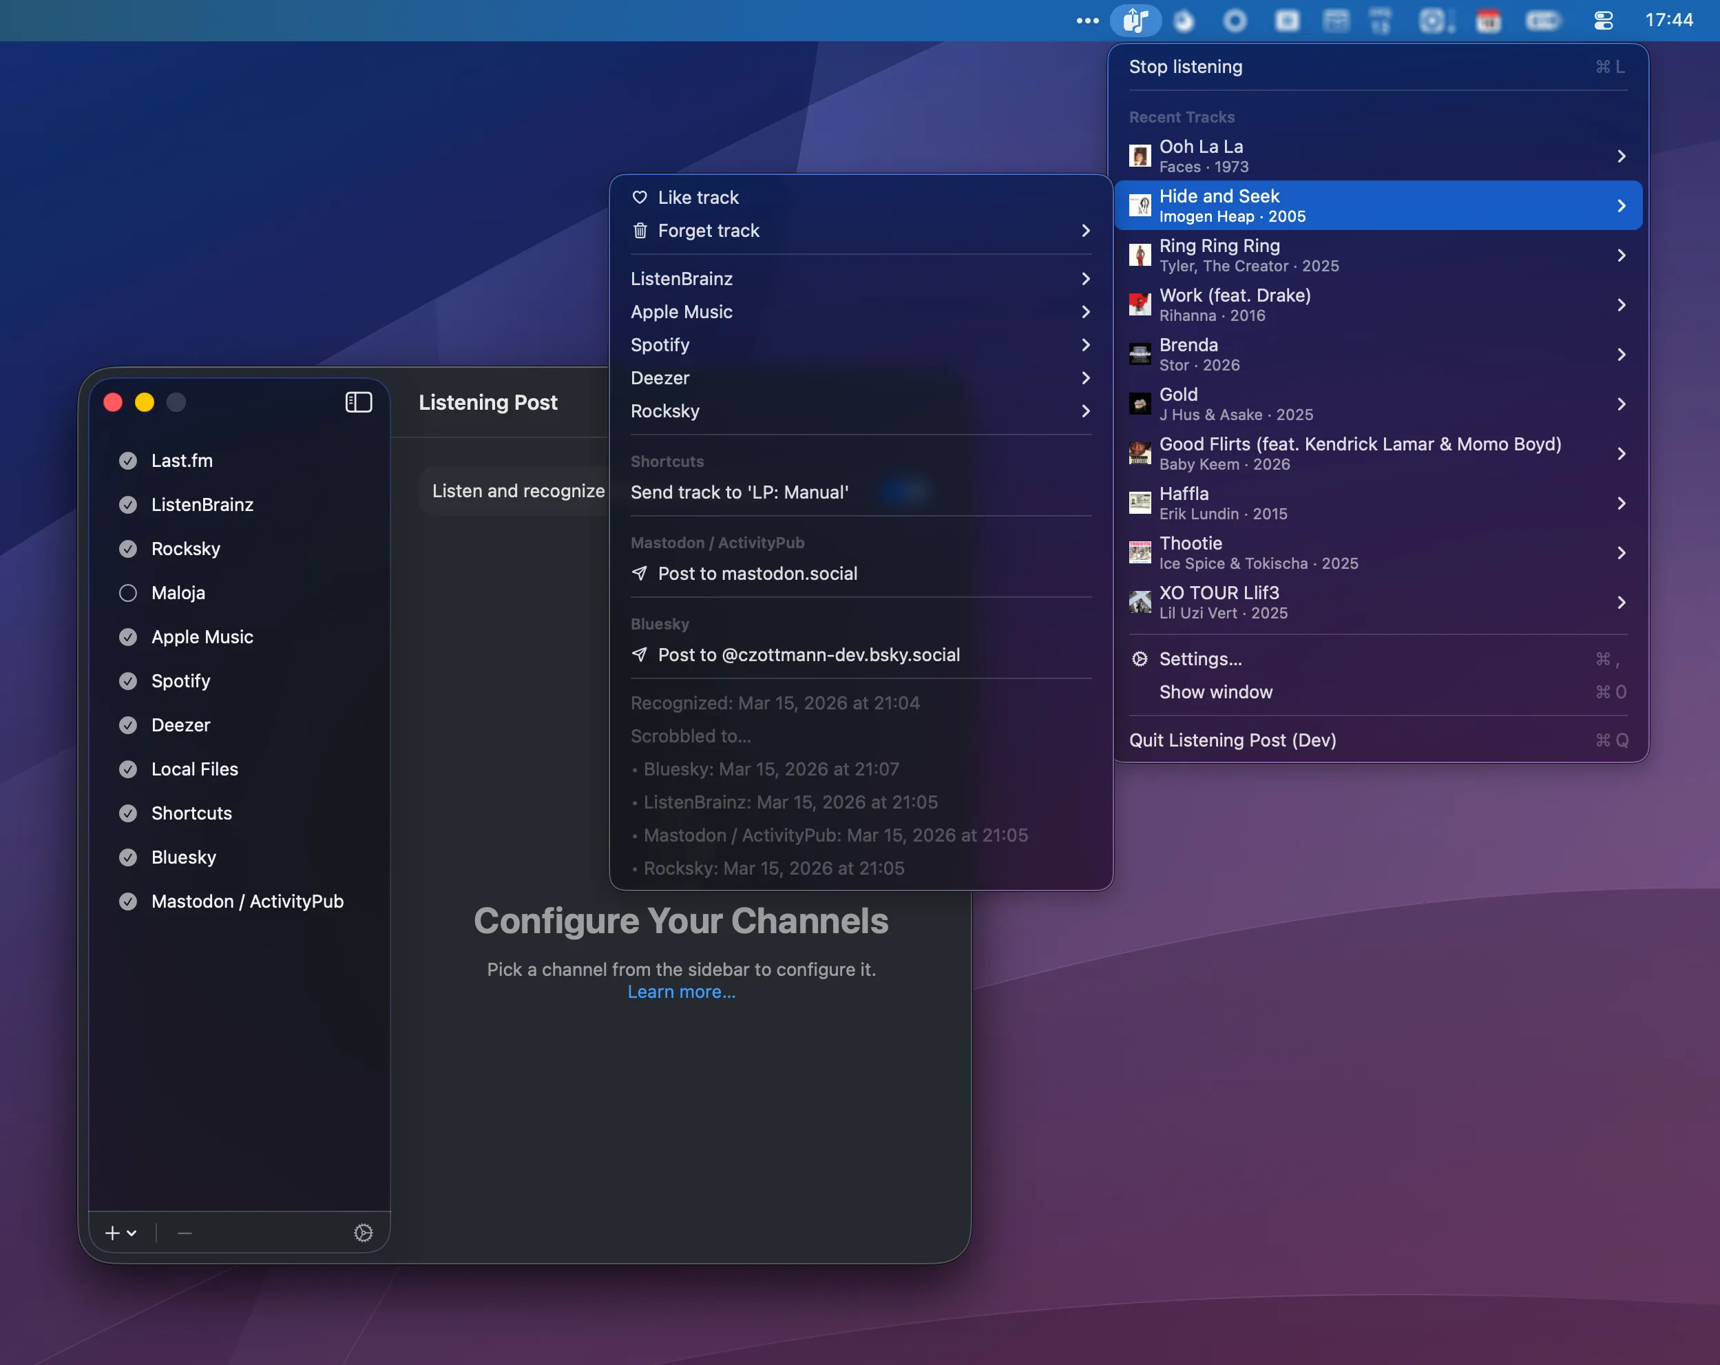Select Stop listening menu item
The height and width of the screenshot is (1365, 1720).
point(1186,67)
